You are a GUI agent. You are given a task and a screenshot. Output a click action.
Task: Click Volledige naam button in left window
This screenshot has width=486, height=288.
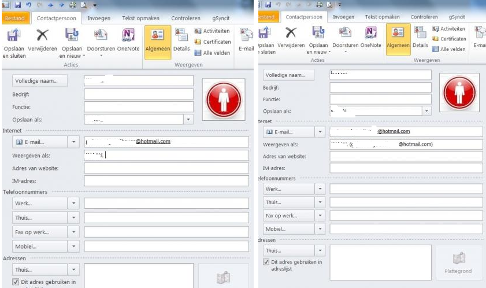pyautogui.click(x=40, y=81)
